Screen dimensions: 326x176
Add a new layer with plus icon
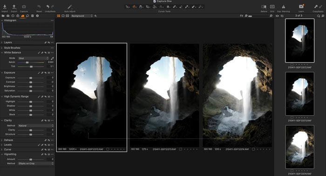point(95,16)
